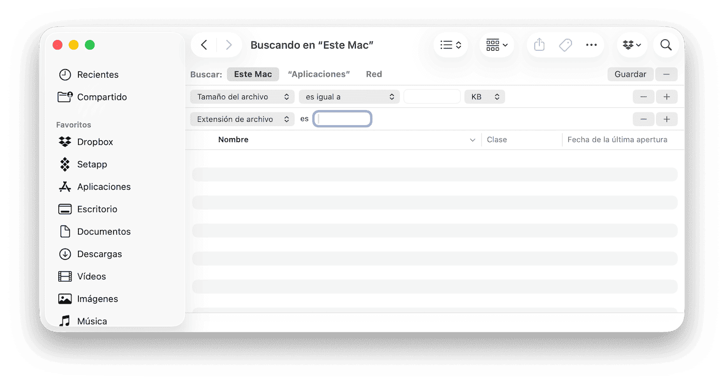Open the "es igual a" comparison dropdown
The image size is (724, 384).
[349, 97]
